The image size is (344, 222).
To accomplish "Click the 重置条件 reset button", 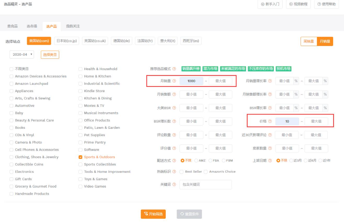I will click(189, 214).
